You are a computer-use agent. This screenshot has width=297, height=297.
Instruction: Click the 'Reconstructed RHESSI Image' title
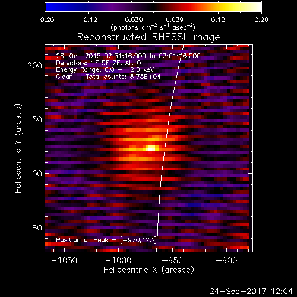(x=148, y=37)
